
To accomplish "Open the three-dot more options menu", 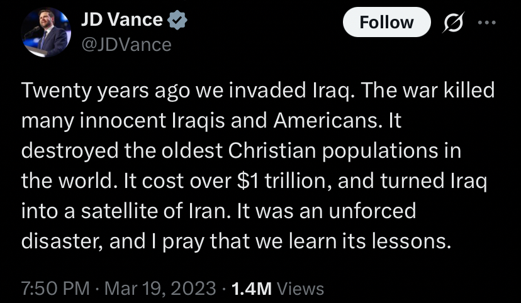I will coord(487,23).
